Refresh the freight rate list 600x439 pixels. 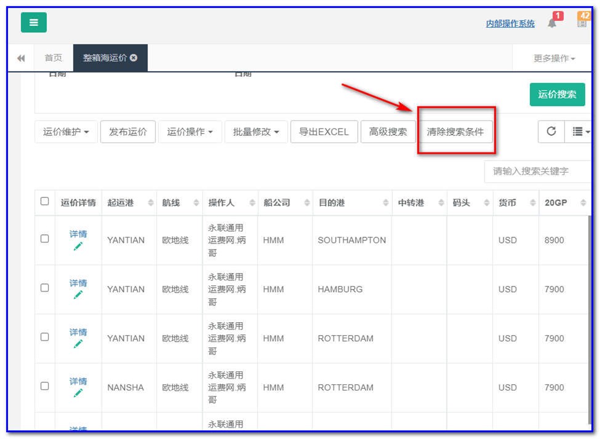(x=551, y=131)
